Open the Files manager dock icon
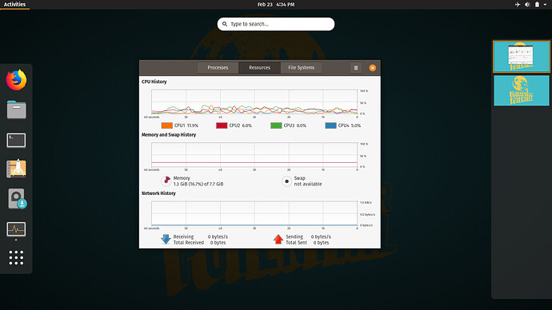 click(16, 109)
